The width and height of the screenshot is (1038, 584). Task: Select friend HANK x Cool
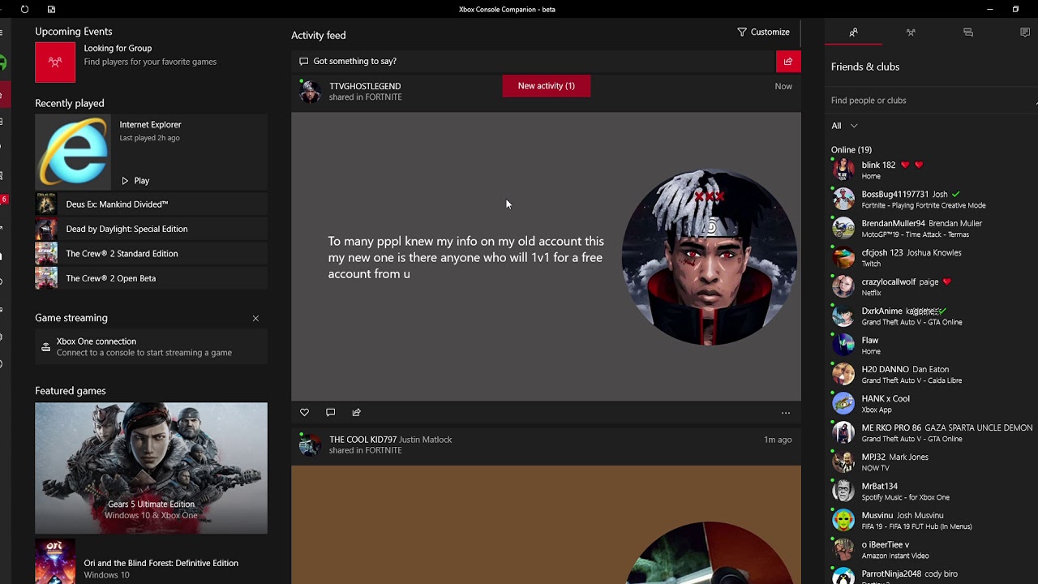point(931,404)
